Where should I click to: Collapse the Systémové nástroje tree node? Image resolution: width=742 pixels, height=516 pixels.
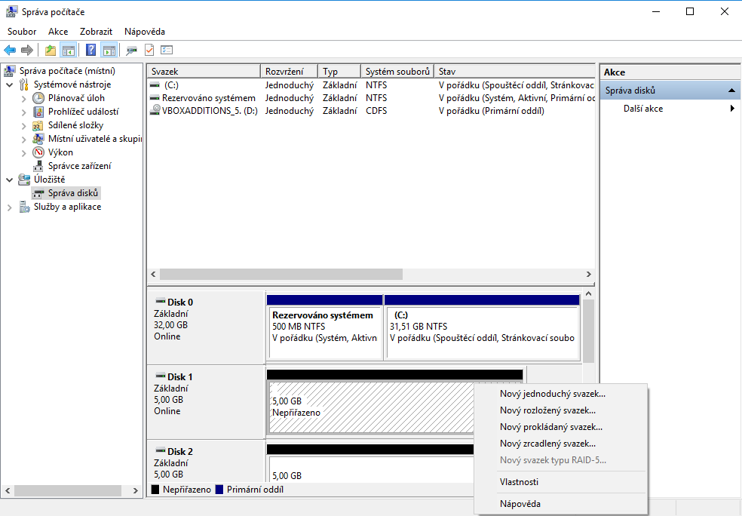[x=10, y=84]
